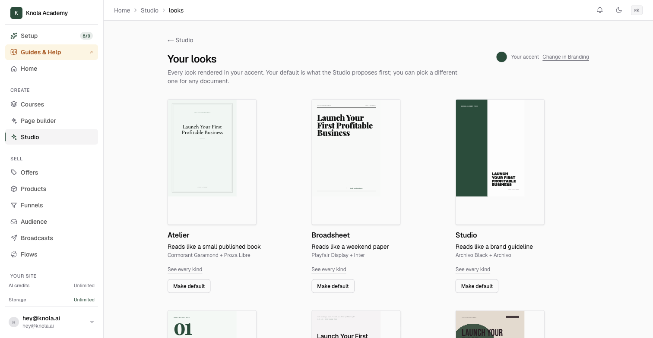
Task: Make Atelier the default look
Action: pyautogui.click(x=189, y=286)
